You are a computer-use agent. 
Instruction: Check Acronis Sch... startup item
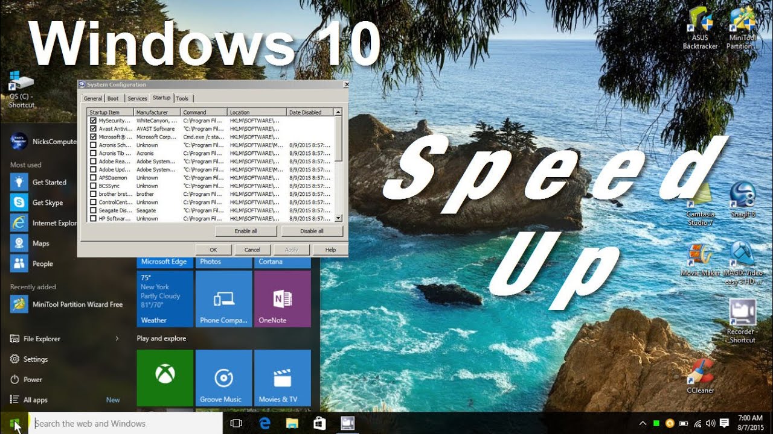pyautogui.click(x=93, y=145)
